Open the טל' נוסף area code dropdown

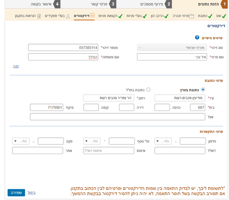tap(92, 141)
